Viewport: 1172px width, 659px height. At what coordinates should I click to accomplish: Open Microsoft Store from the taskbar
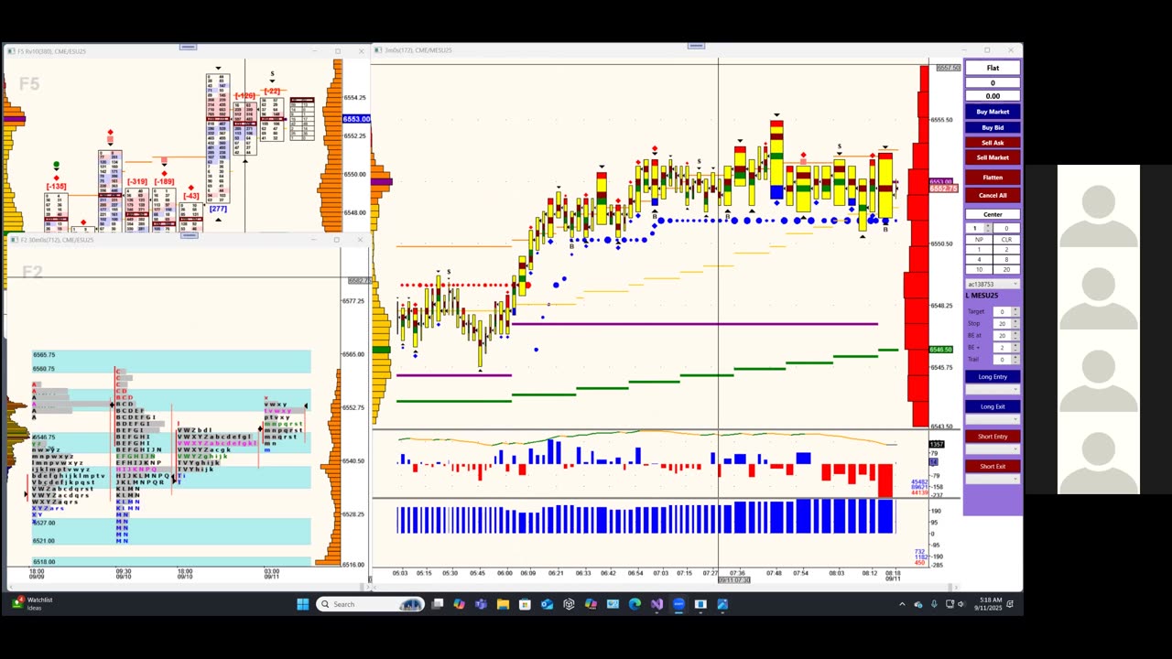pyautogui.click(x=525, y=604)
